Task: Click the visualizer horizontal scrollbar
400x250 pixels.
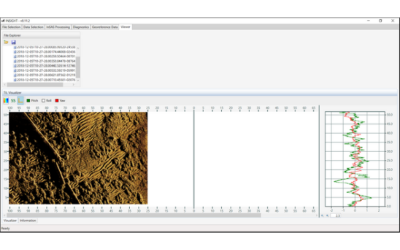Action: coord(134,215)
